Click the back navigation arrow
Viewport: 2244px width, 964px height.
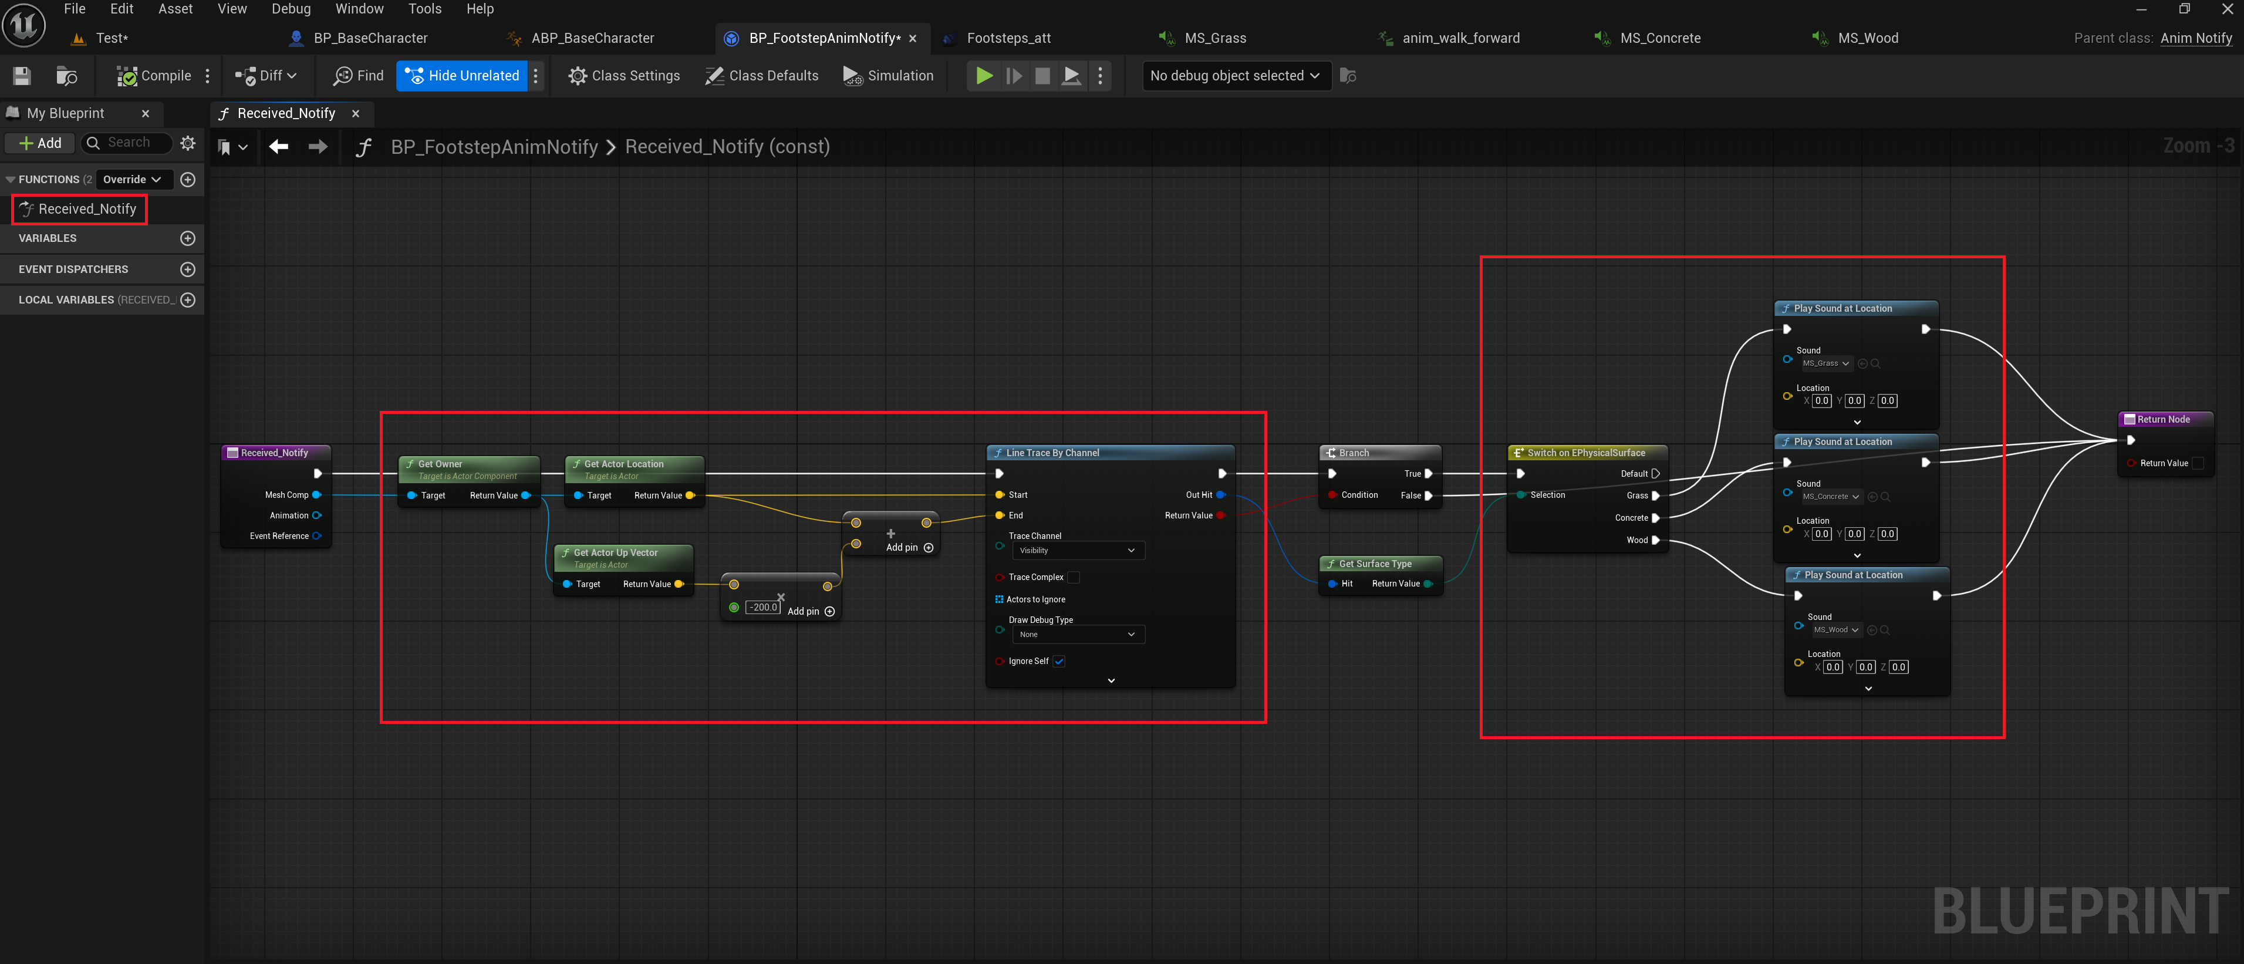pyautogui.click(x=279, y=146)
